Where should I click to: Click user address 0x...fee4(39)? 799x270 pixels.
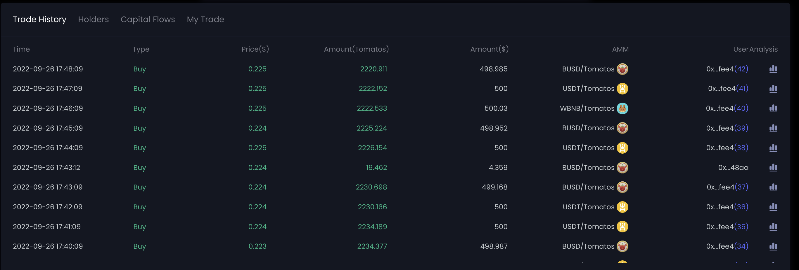(x=727, y=128)
